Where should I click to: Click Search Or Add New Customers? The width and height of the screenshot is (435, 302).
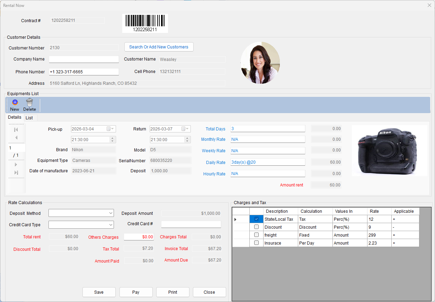pyautogui.click(x=159, y=47)
